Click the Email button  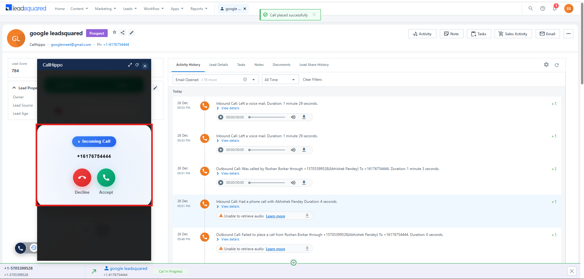pyautogui.click(x=547, y=34)
